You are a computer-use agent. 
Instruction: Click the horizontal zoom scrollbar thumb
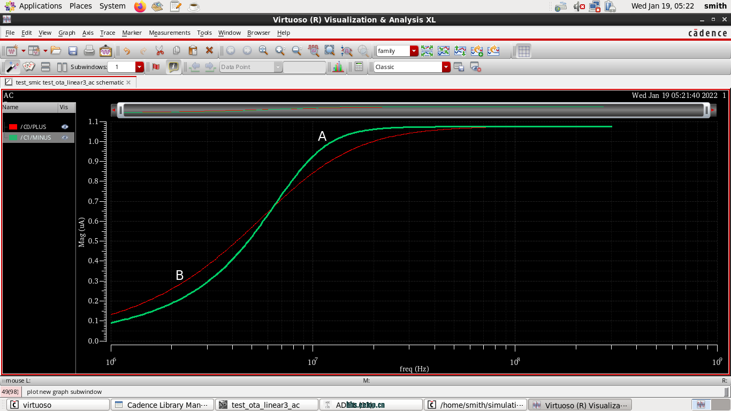pos(414,110)
